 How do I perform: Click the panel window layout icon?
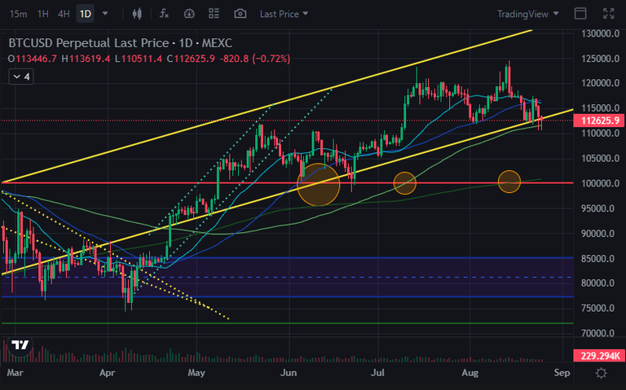click(x=580, y=14)
